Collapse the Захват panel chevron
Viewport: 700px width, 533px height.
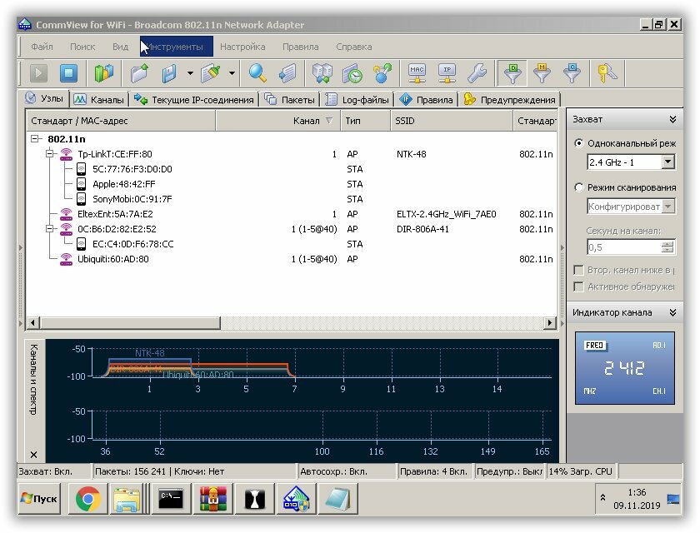[672, 120]
